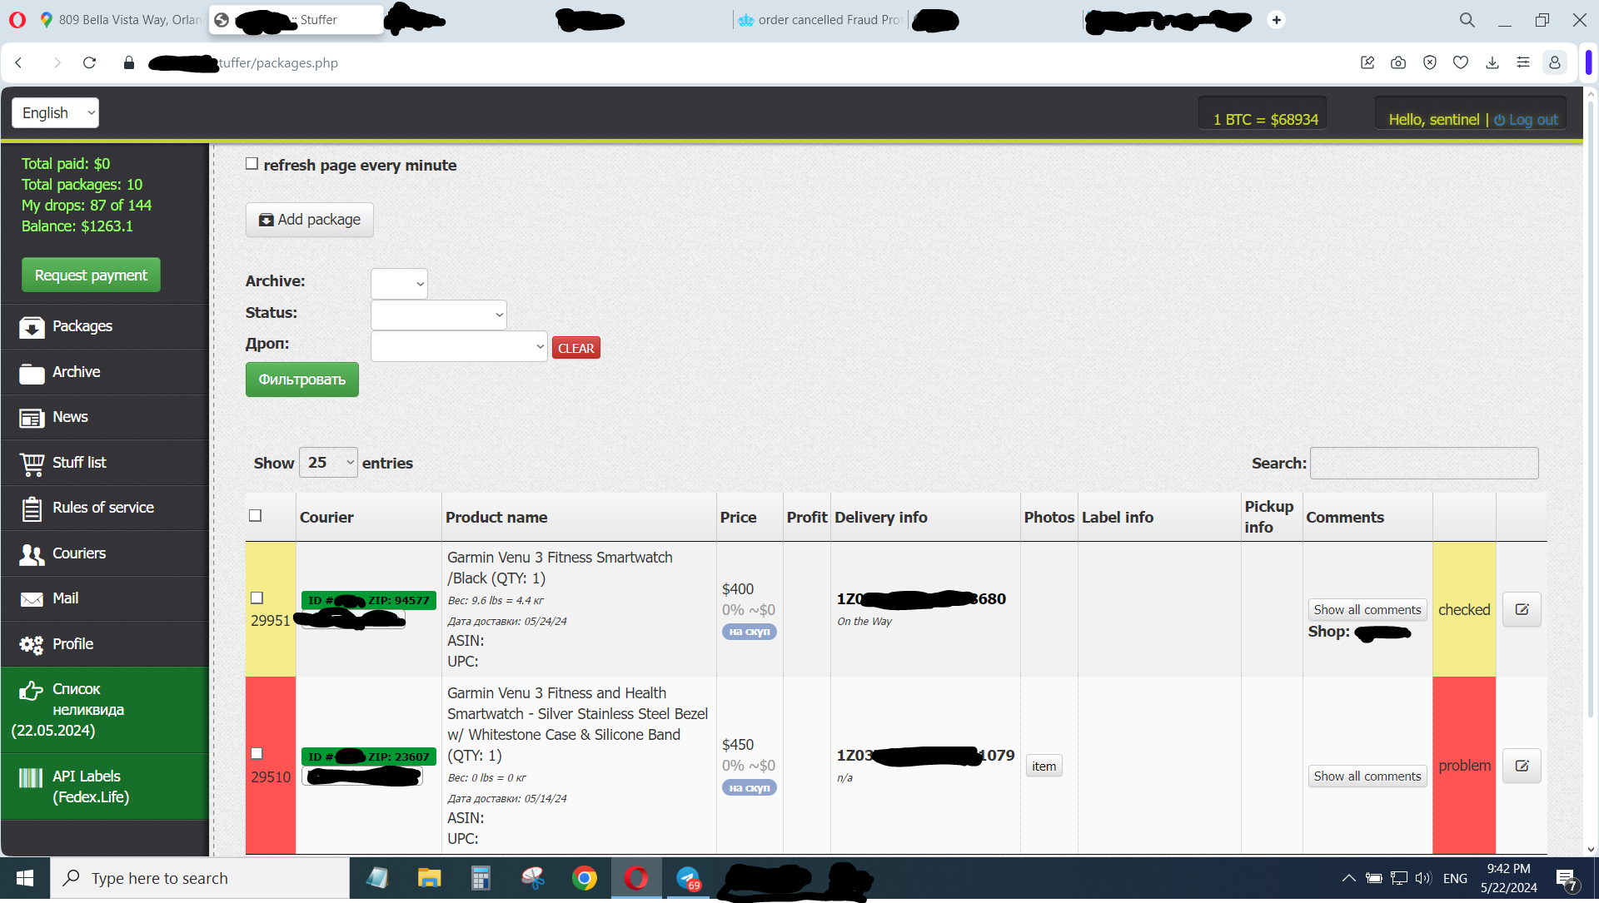The width and height of the screenshot is (1599, 903).
Task: Click the Profile gears icon
Action: pos(32,645)
